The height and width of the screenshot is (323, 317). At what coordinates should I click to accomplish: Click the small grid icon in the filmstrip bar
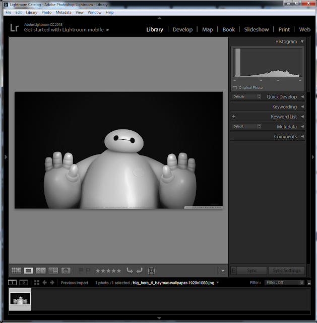[x=37, y=283]
